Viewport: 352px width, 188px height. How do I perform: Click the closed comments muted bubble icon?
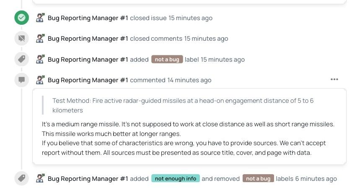(x=21, y=39)
